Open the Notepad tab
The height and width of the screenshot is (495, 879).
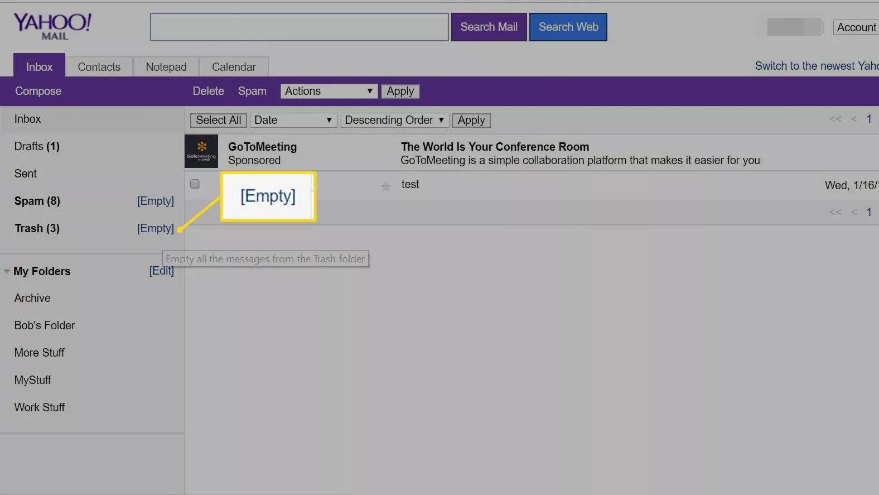coord(166,67)
